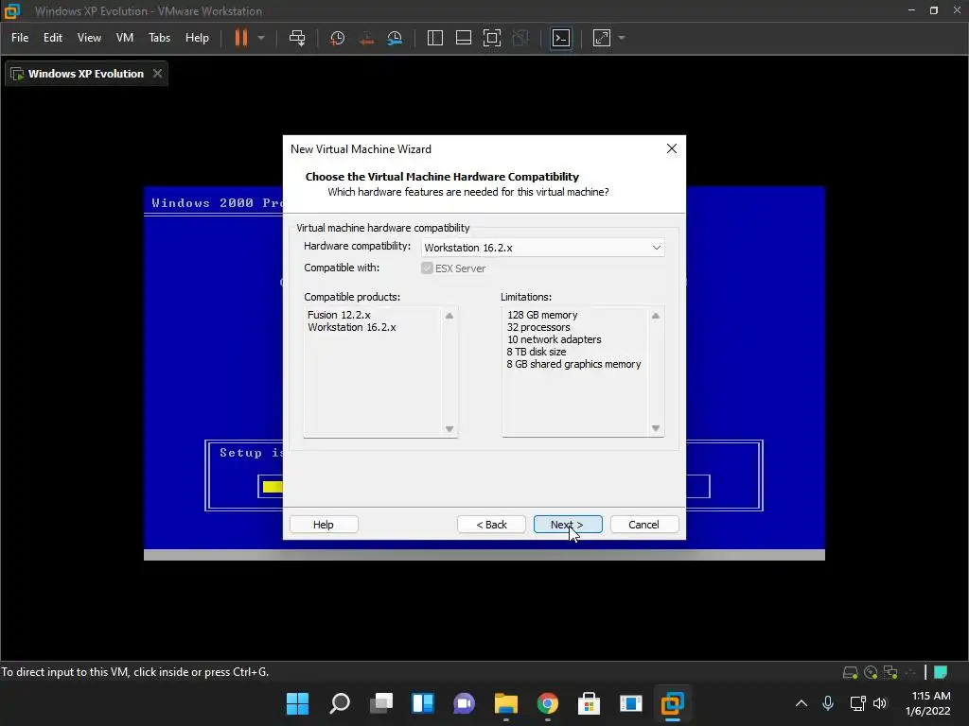Close the Windows XP Evolution tab
Image resolution: width=969 pixels, height=726 pixels.
click(x=158, y=74)
